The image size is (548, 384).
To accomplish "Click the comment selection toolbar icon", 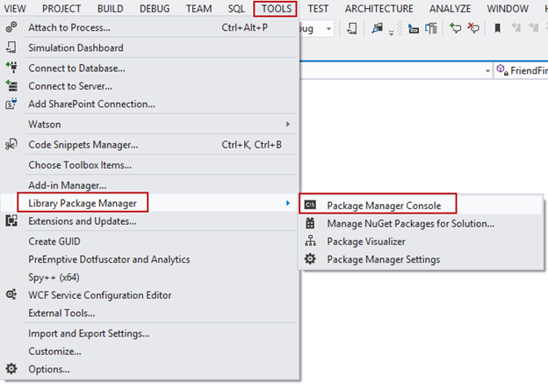I will click(x=456, y=28).
